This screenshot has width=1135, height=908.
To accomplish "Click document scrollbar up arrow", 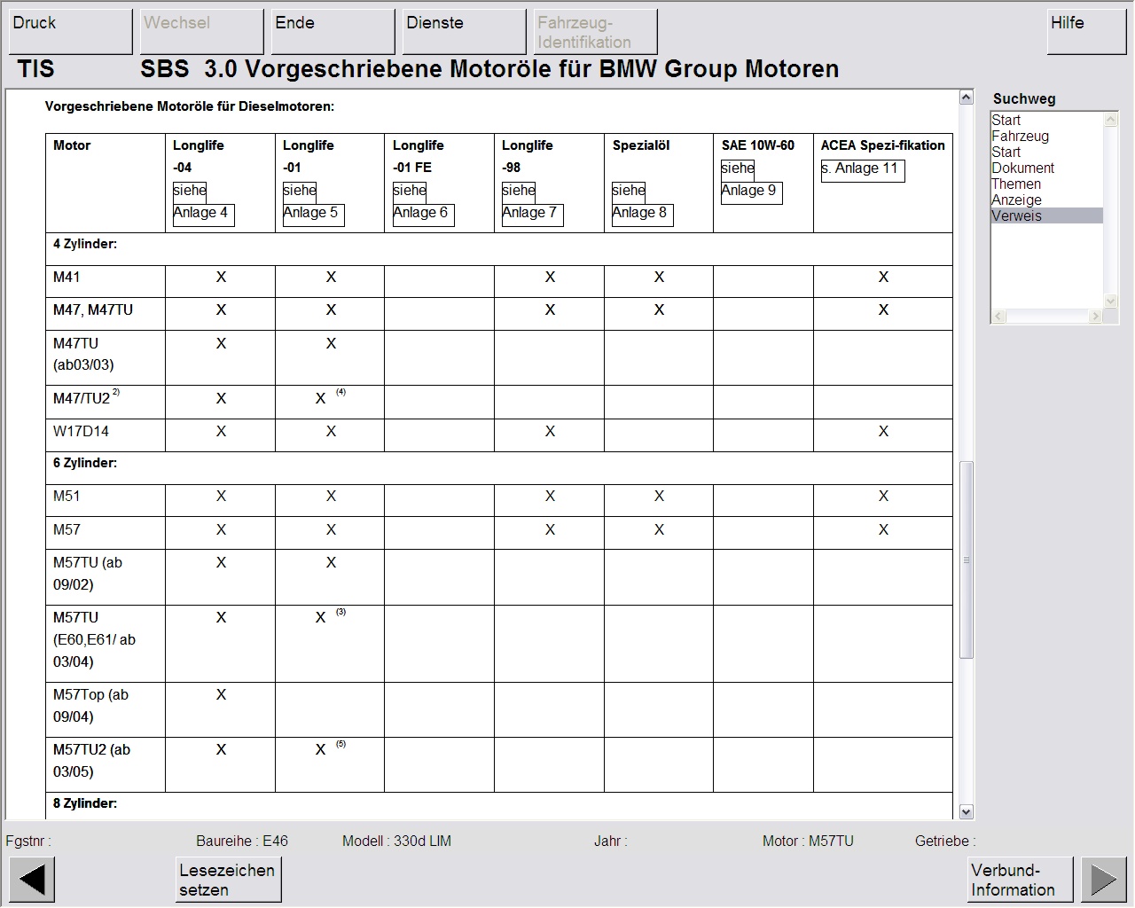I will [967, 98].
